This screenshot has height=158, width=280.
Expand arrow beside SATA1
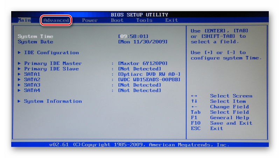pos(19,74)
